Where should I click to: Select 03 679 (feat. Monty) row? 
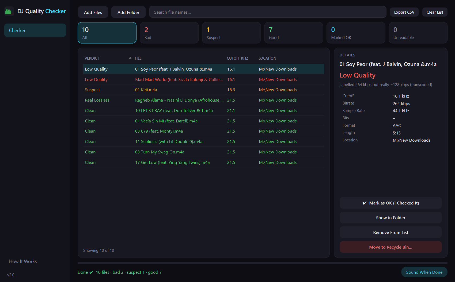[x=204, y=131]
